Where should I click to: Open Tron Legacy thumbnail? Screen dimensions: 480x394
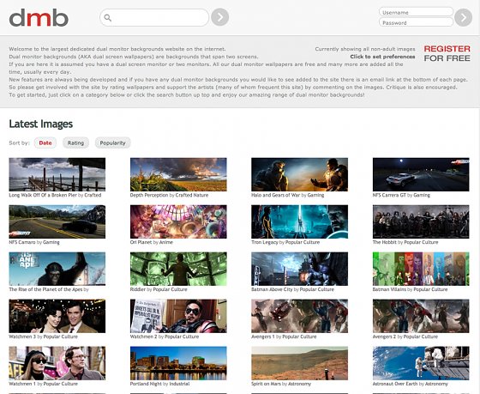[300, 221]
